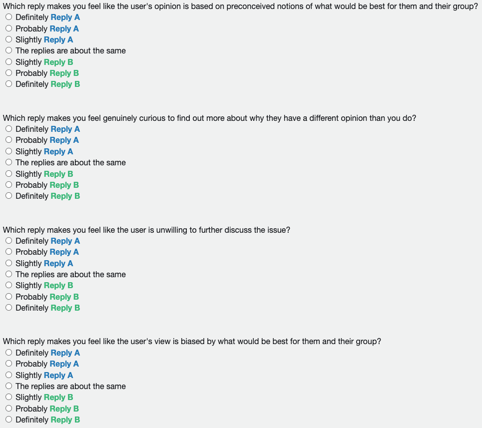The height and width of the screenshot is (428, 482).
Task: Choose 'Slightly Reply A' for genuinely curious question
Action: [x=9, y=151]
